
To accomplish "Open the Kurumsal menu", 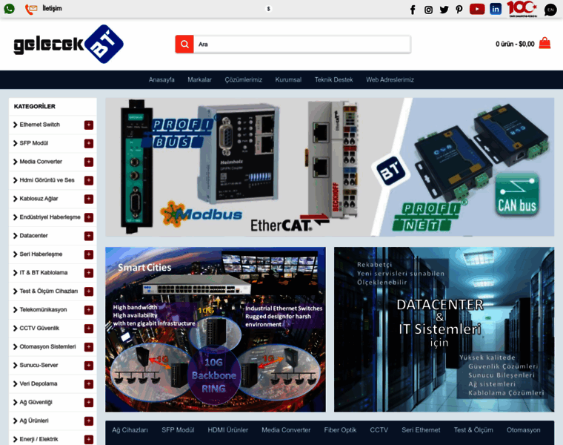I will 288,80.
